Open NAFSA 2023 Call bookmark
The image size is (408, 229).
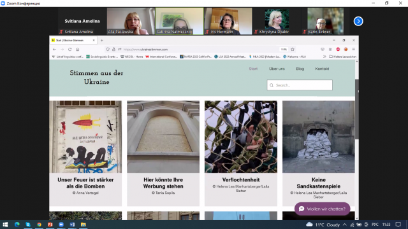196,57
